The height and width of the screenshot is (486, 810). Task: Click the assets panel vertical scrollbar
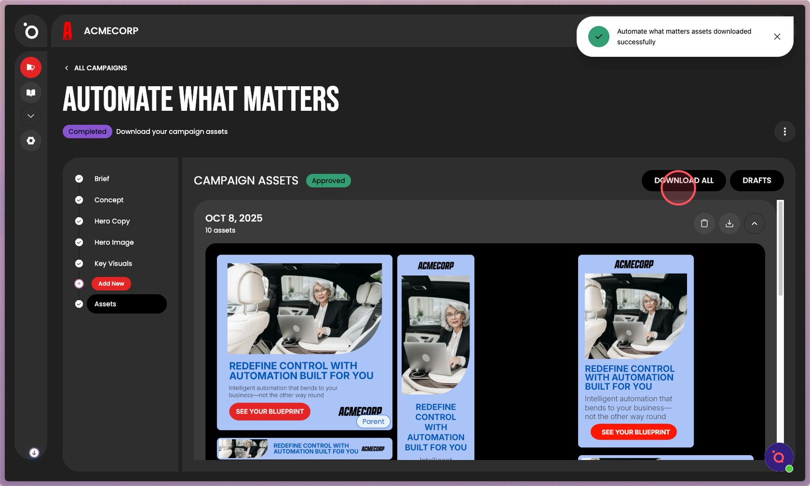click(x=780, y=248)
